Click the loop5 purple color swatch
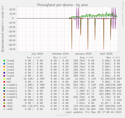125x118 pixels. 4,76
